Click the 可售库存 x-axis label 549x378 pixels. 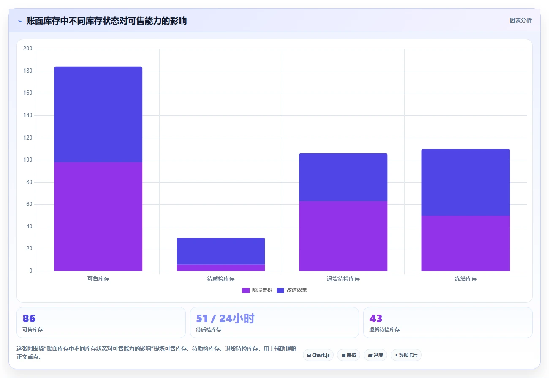98,279
